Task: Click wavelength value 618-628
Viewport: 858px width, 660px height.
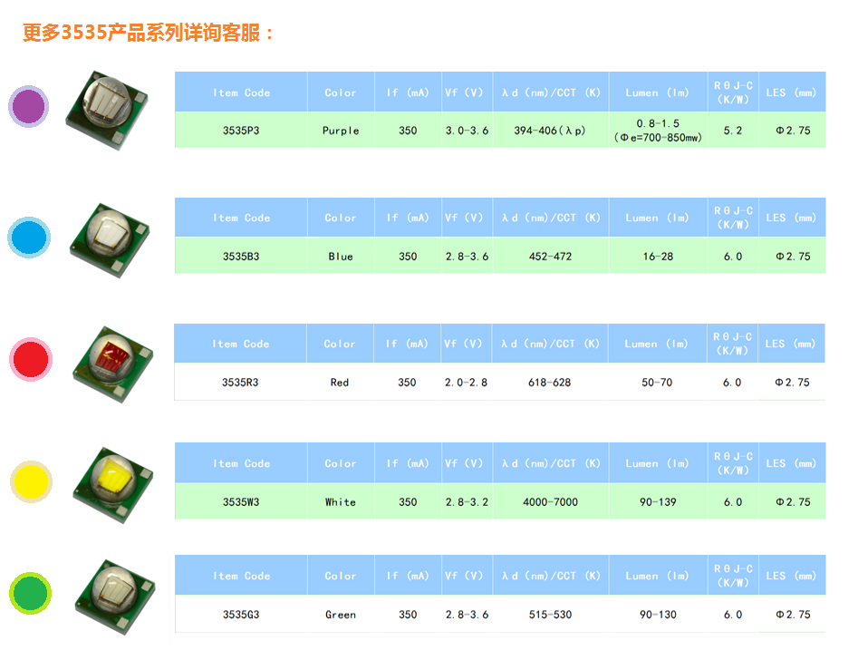Action: [x=549, y=383]
